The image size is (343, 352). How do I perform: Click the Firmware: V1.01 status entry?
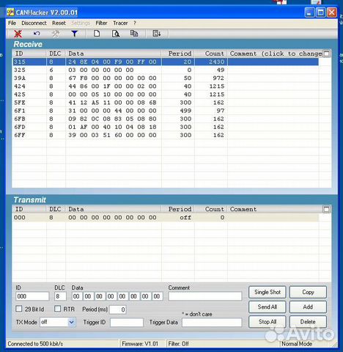140,344
